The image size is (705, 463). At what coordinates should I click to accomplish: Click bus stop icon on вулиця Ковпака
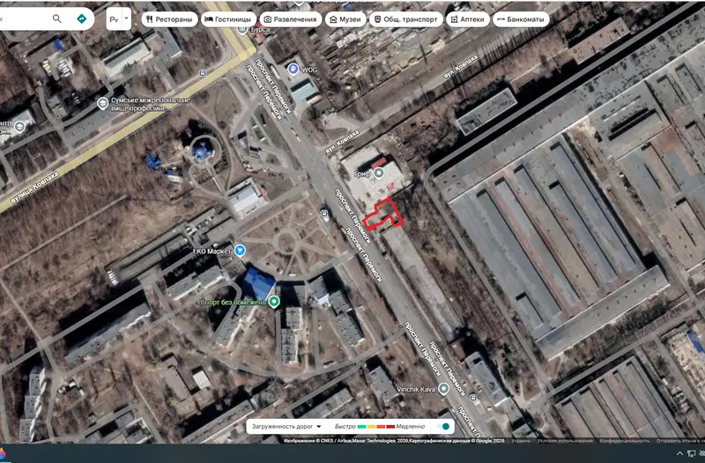pos(203,72)
